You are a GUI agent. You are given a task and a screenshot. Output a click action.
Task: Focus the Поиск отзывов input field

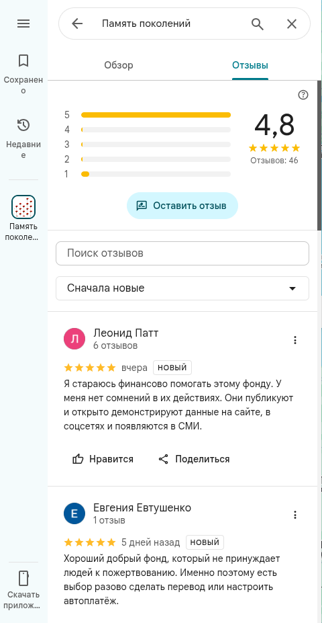coord(182,253)
